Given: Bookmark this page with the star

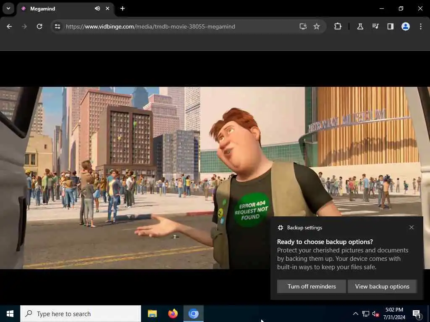Looking at the screenshot, I should pyautogui.click(x=317, y=26).
